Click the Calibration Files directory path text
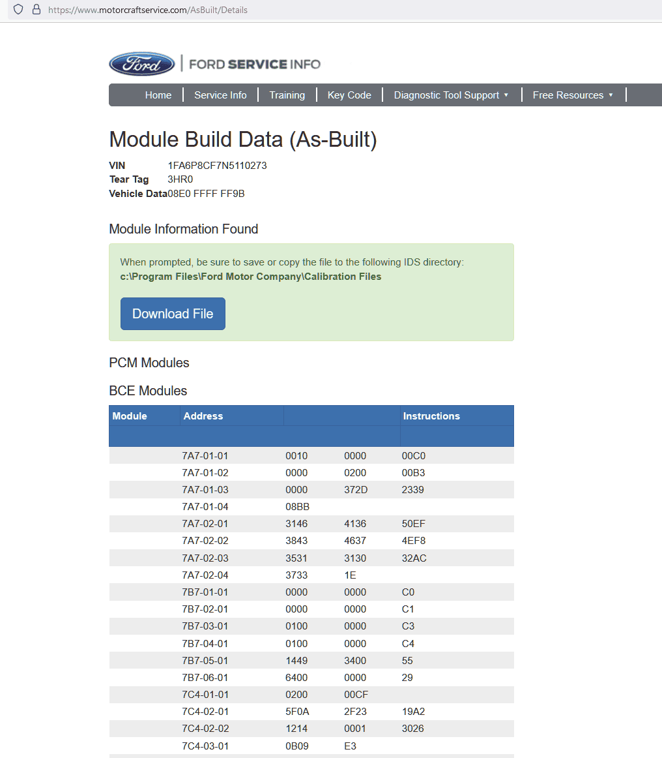The image size is (662, 758). [x=251, y=277]
